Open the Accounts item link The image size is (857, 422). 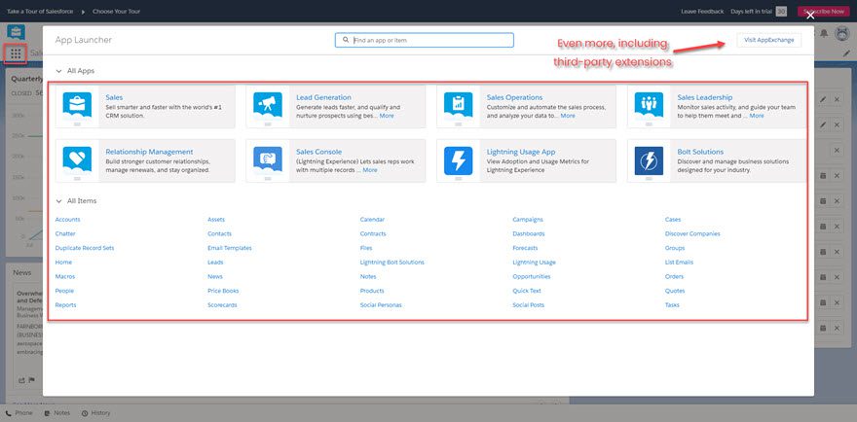click(68, 220)
